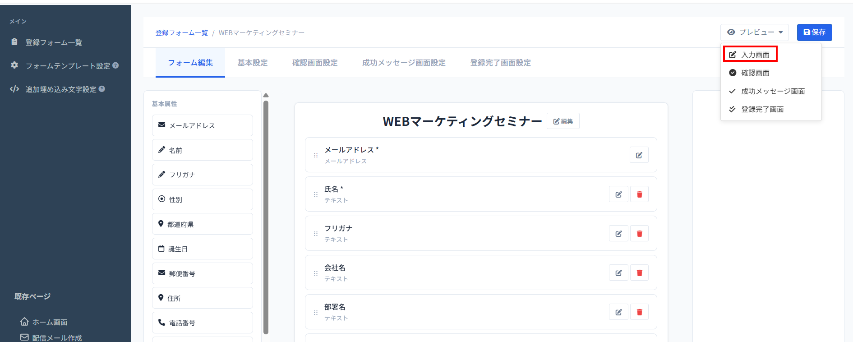This screenshot has width=853, height=342.
Task: Delete the 氏名 field with trash icon
Action: (639, 194)
